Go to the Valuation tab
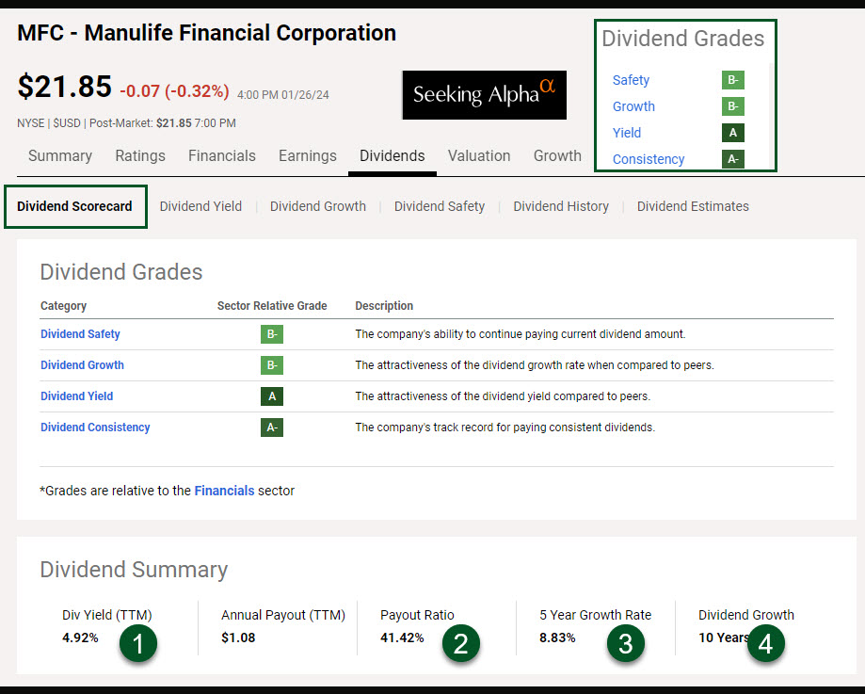Image resolution: width=865 pixels, height=694 pixels. coord(479,156)
